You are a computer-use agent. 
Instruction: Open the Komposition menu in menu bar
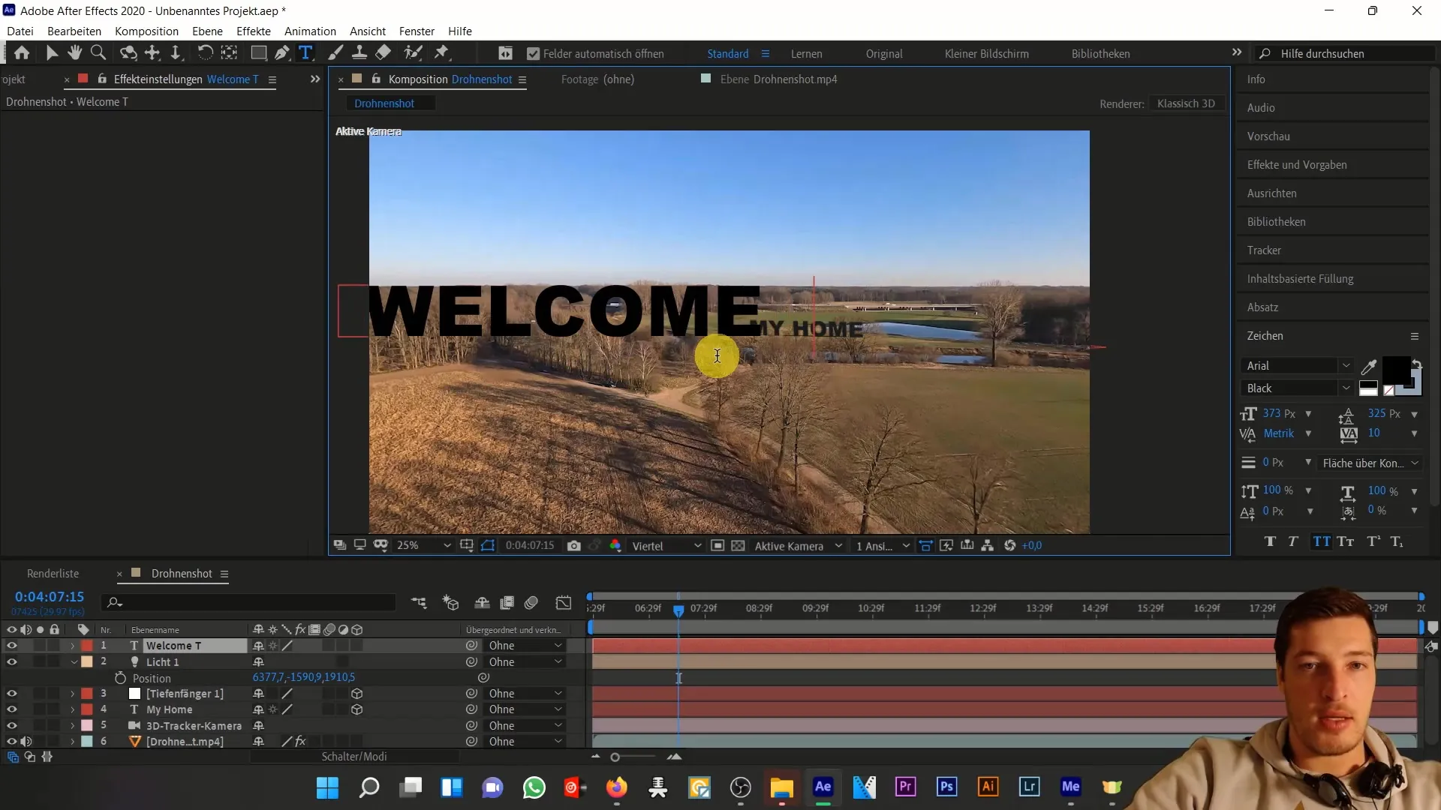(x=146, y=31)
